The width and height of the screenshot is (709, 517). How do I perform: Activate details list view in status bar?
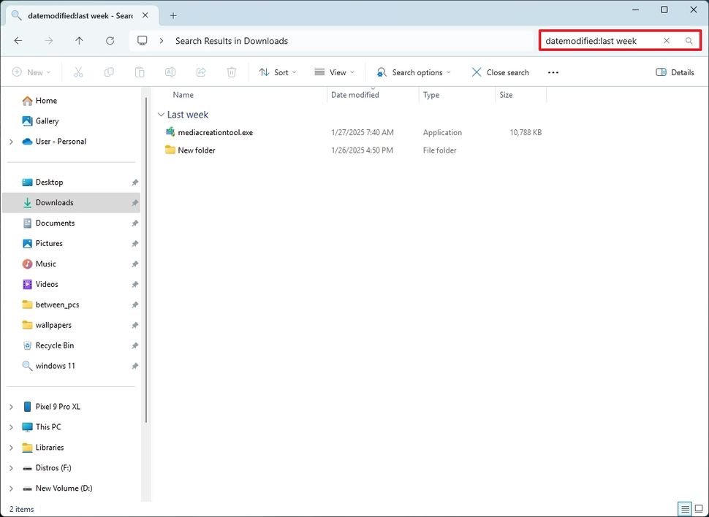point(685,509)
